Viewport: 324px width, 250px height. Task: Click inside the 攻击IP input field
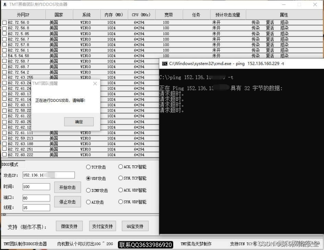point(47,175)
